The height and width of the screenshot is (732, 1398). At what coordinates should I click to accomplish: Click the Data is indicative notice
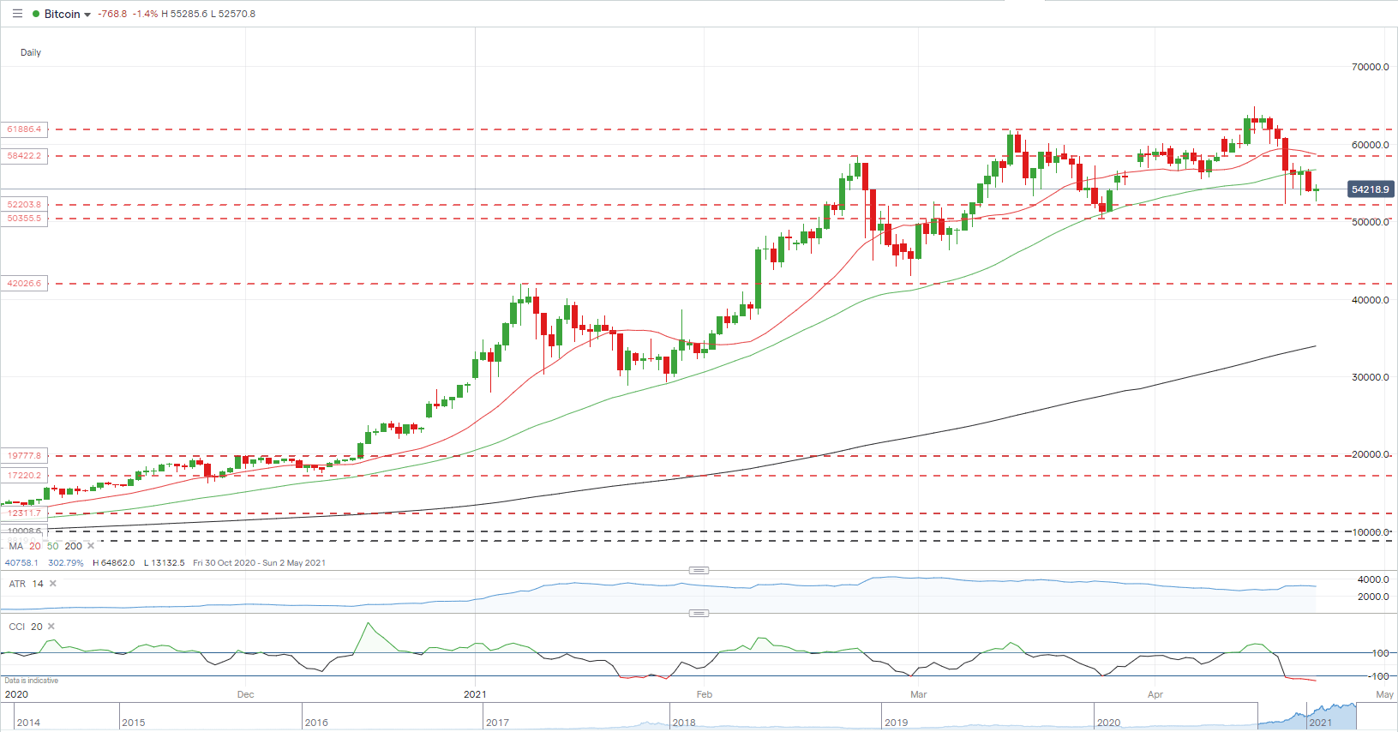pyautogui.click(x=32, y=681)
